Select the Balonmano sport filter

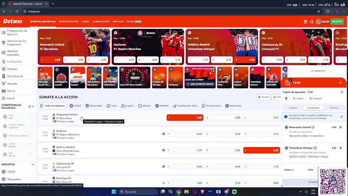coord(233,106)
